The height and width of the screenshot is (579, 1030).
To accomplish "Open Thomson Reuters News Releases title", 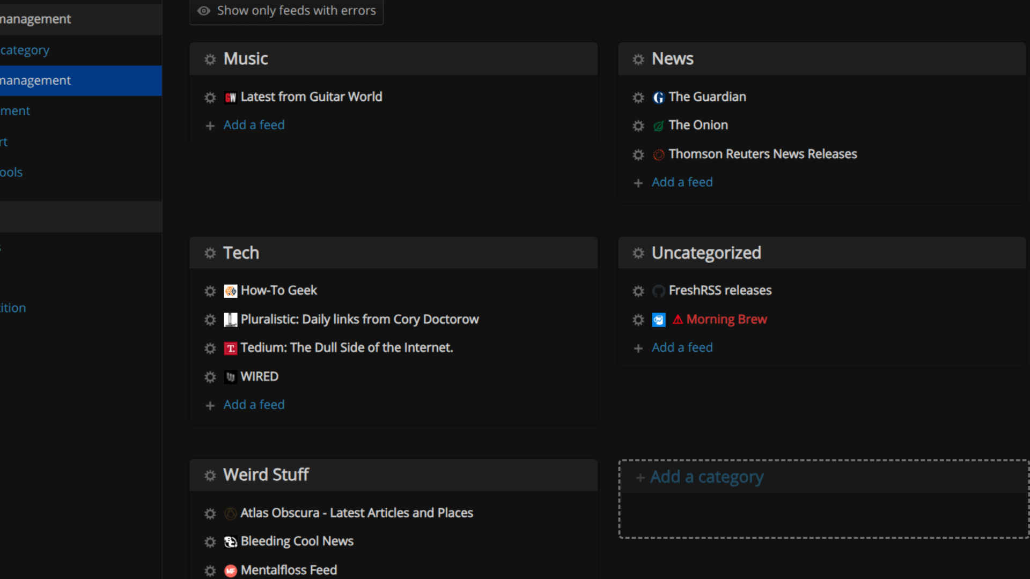I will (x=762, y=154).
